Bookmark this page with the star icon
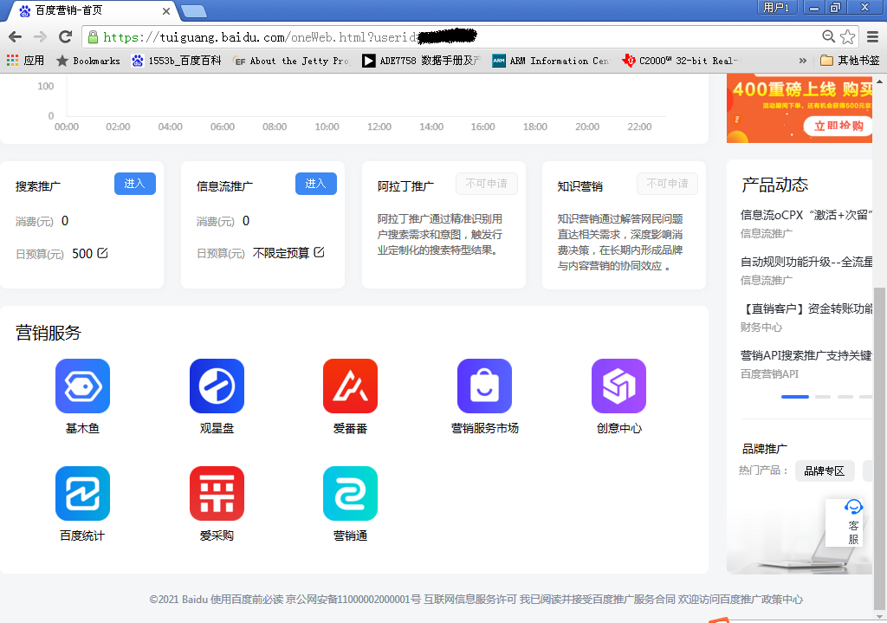Image resolution: width=887 pixels, height=623 pixels. click(x=847, y=37)
